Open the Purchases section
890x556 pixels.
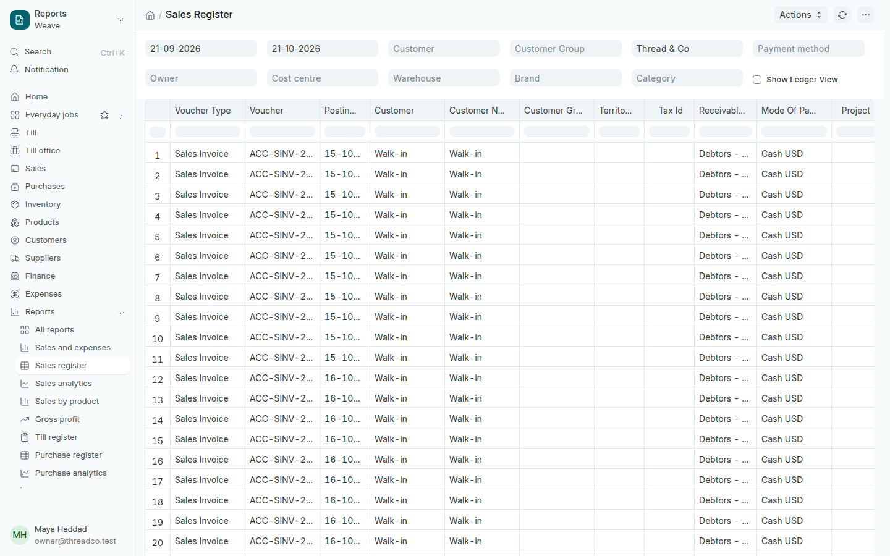[67, 187]
